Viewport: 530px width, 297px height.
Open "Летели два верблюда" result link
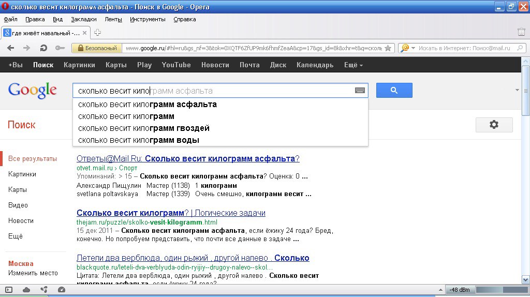point(193,258)
